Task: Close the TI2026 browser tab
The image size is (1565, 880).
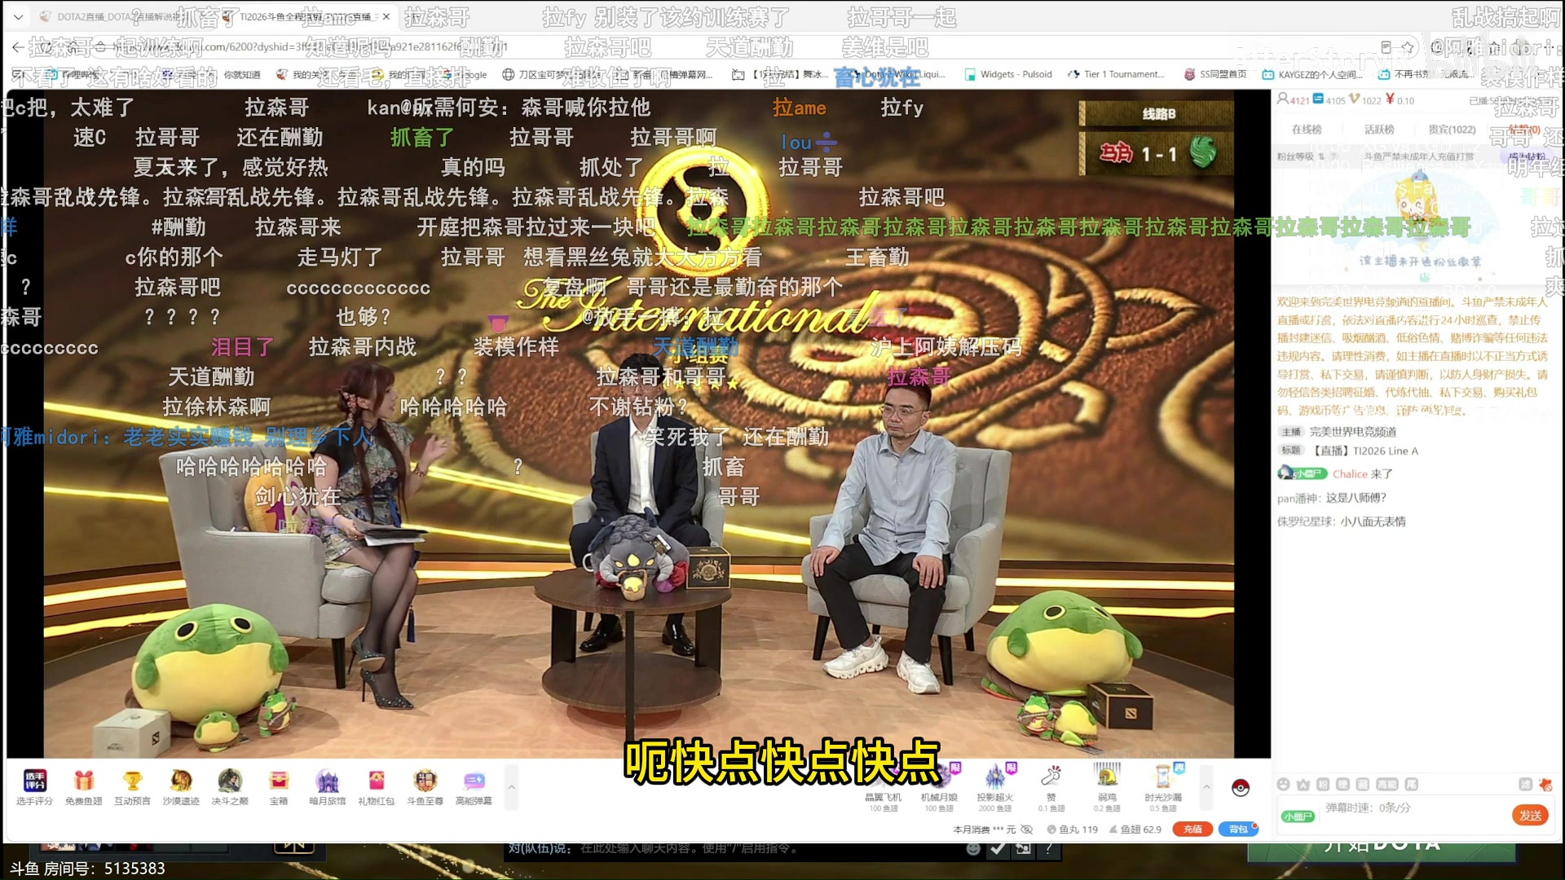Action: 386,16
